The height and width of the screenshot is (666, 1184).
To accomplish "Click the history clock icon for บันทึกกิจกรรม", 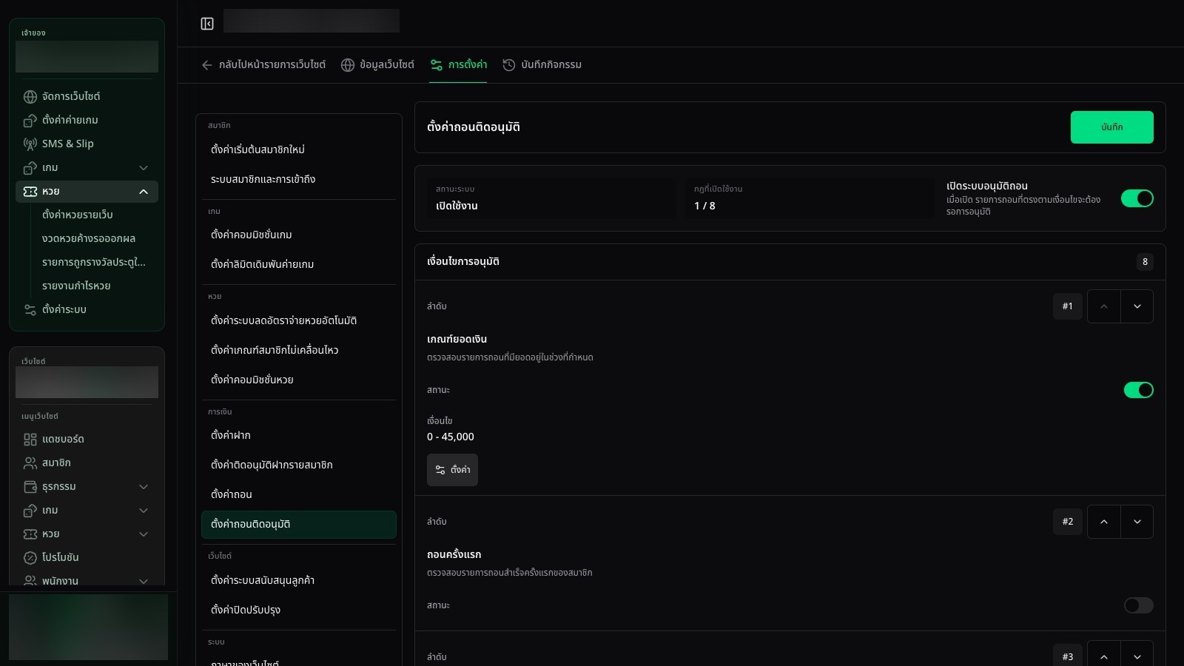I will (x=509, y=65).
